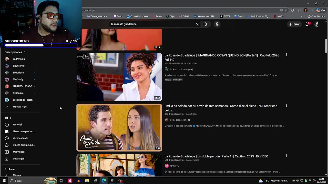This screenshot has width=328, height=184.
Task: Open Shur News subscription channel
Action: [x=20, y=66]
